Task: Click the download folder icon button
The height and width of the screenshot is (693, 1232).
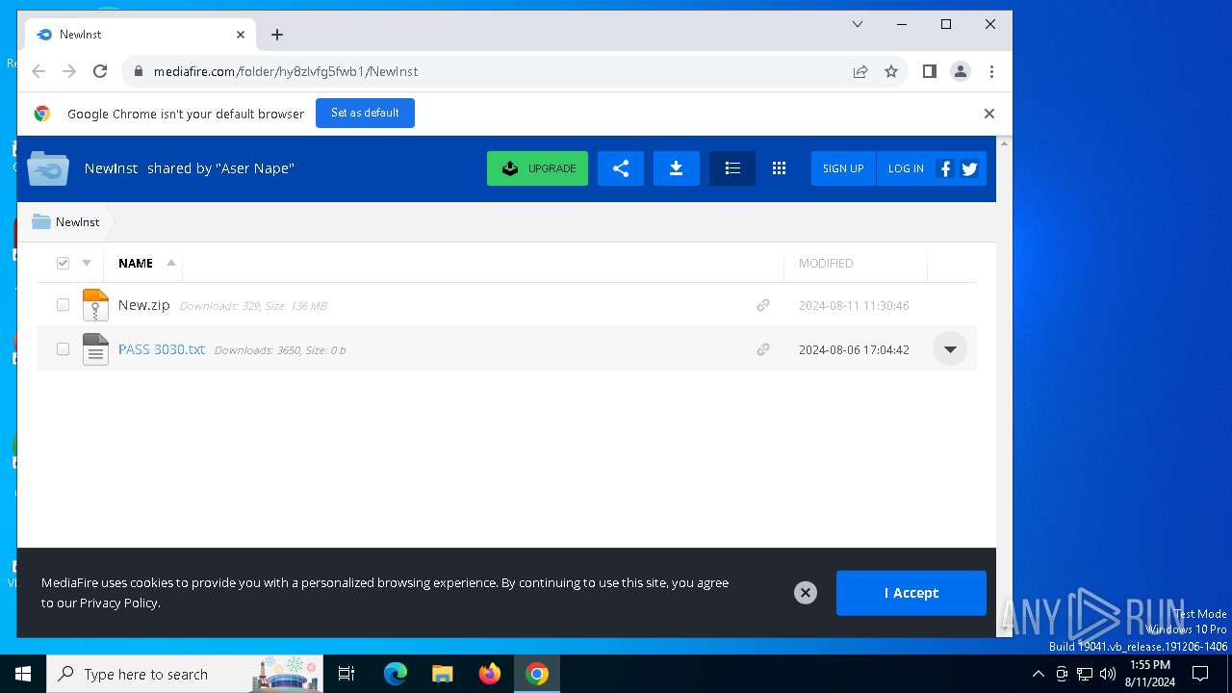Action: 677,168
